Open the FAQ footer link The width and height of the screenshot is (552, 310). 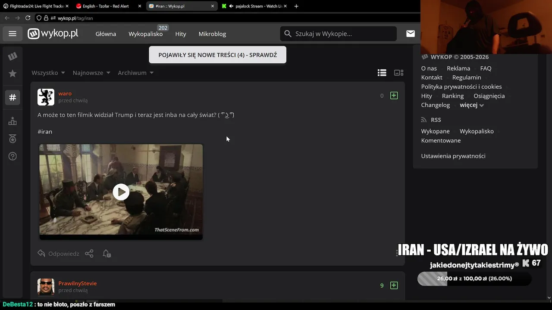pyautogui.click(x=486, y=68)
